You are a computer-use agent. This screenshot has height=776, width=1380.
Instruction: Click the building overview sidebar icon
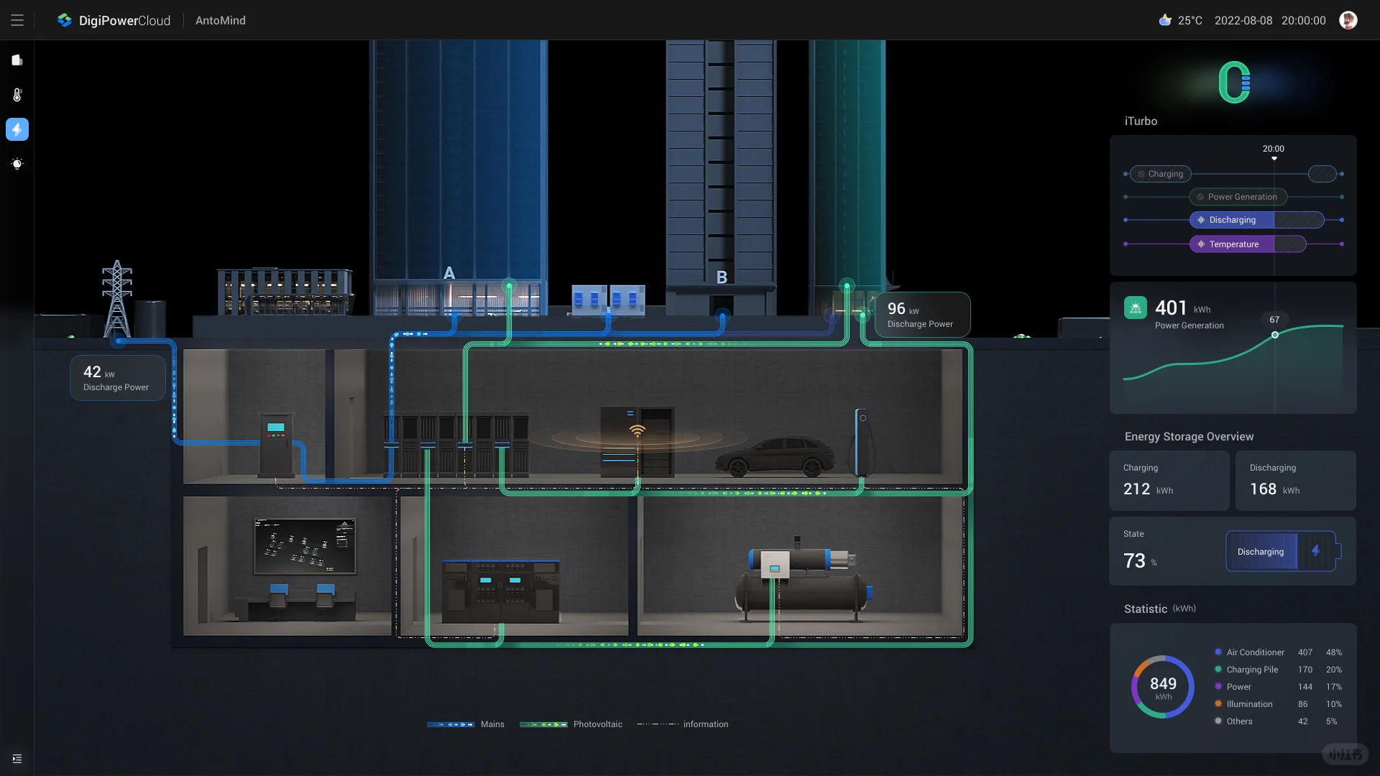coord(17,60)
